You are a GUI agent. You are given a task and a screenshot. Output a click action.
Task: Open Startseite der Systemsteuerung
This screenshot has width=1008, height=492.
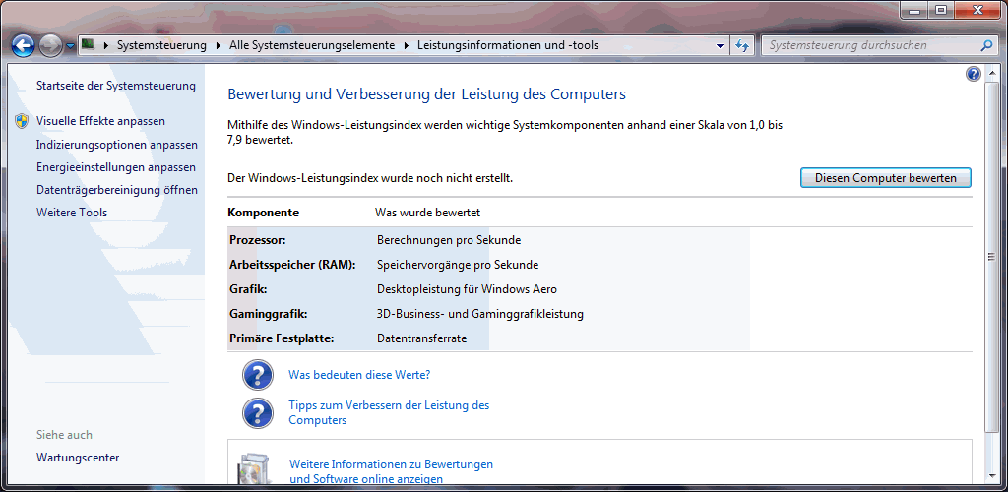[116, 86]
